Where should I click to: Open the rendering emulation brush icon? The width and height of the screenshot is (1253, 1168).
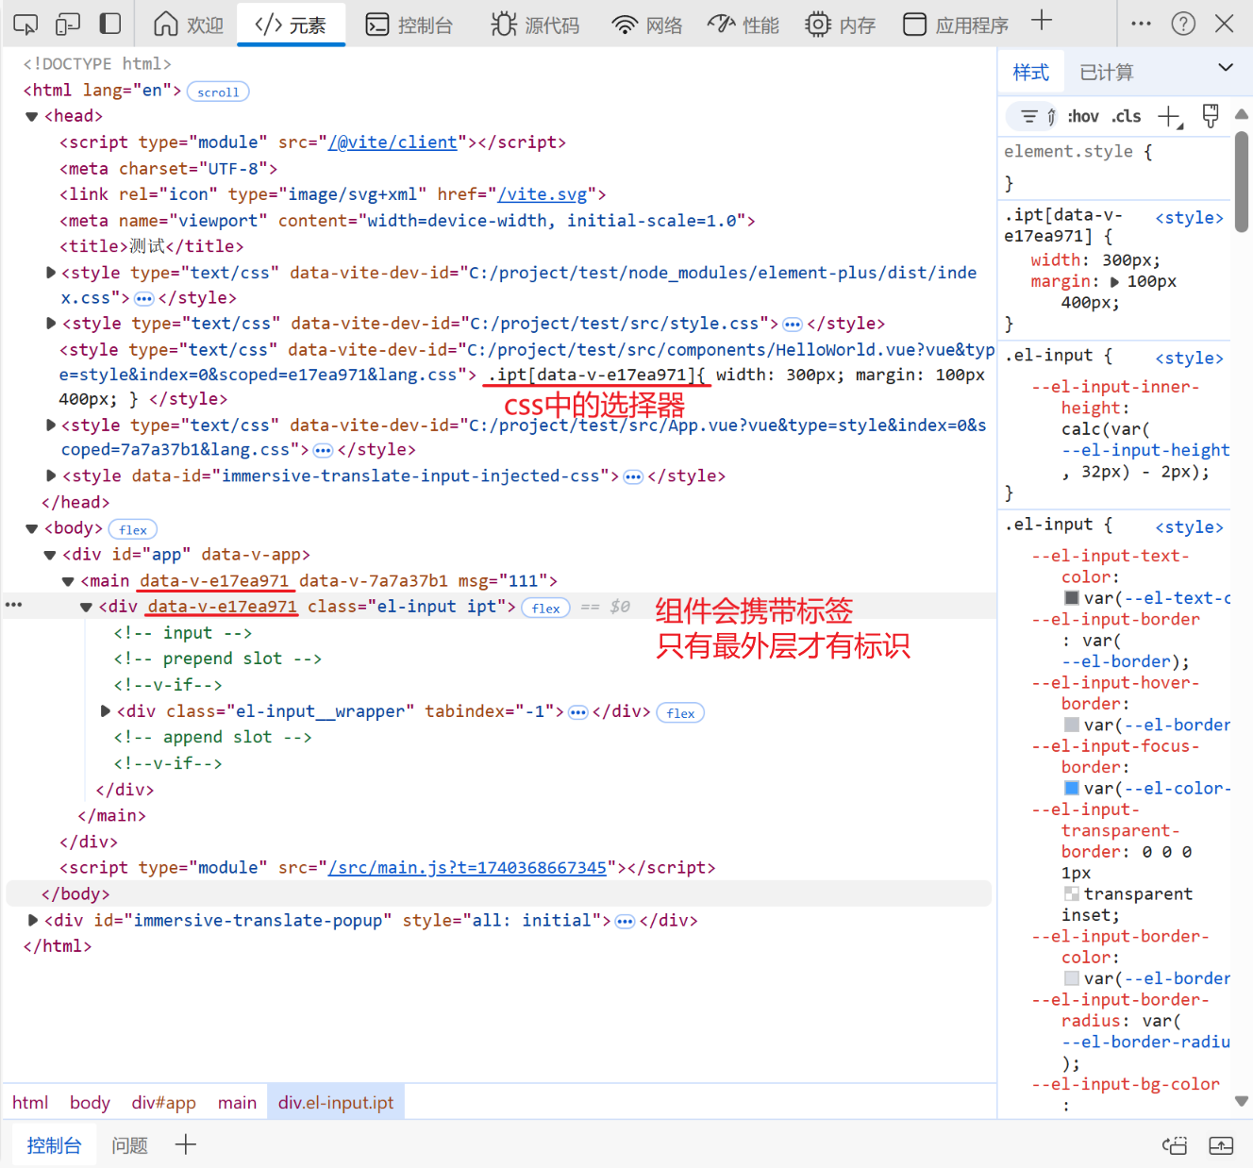(1211, 117)
